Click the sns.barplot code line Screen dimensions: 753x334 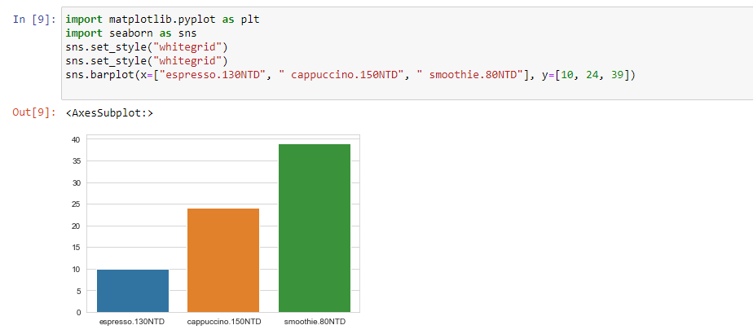(350, 75)
